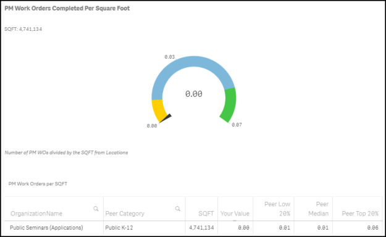Sort by Peer Top 20% header
Image resolution: width=386 pixels, height=237 pixels.
click(x=360, y=214)
